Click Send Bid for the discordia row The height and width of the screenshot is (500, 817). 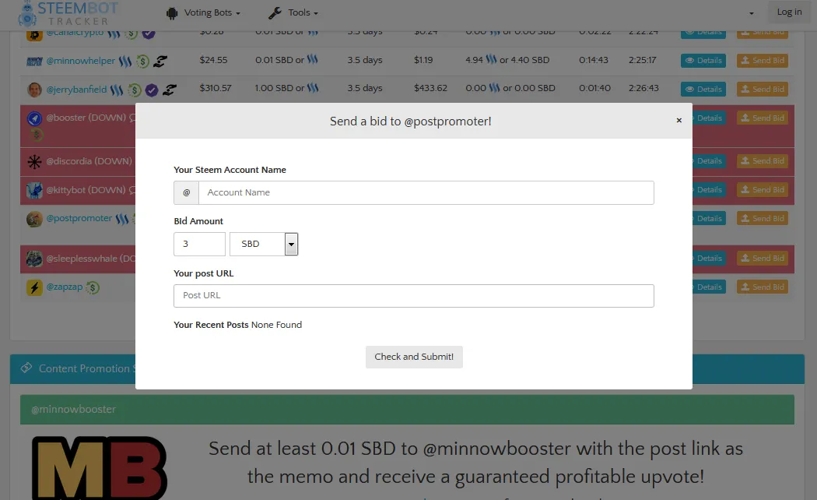pyautogui.click(x=763, y=161)
